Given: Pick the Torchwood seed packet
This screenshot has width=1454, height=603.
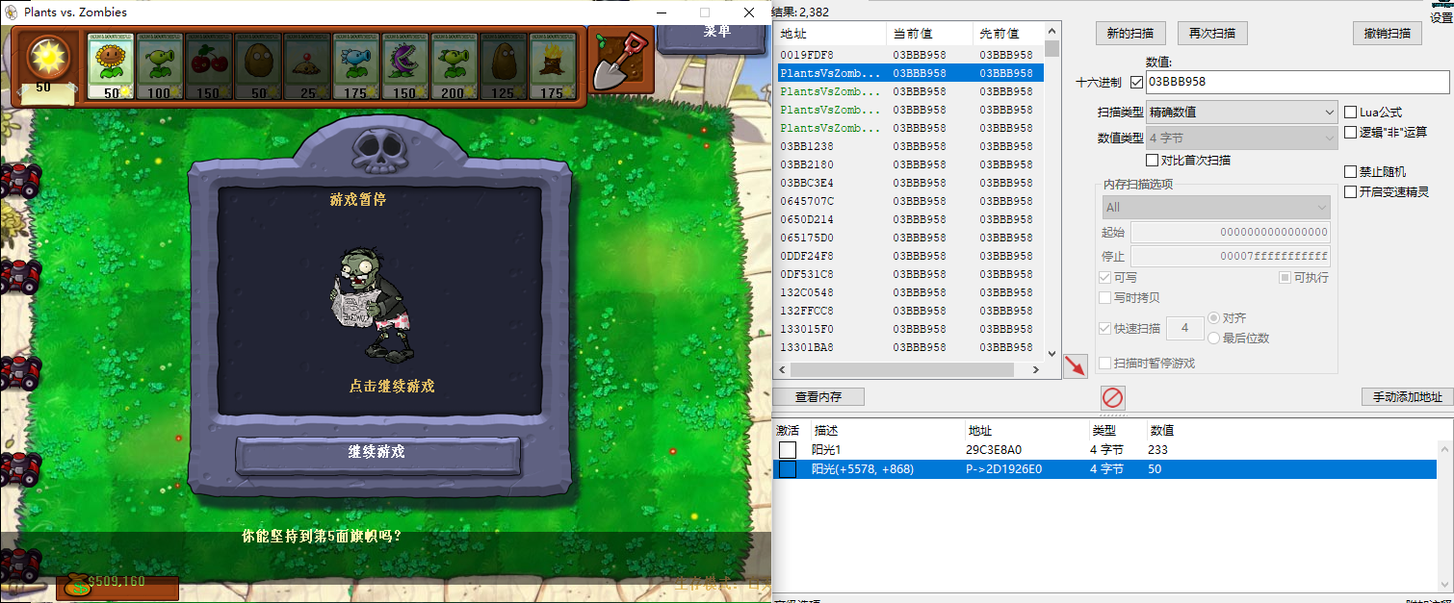Looking at the screenshot, I should pyautogui.click(x=553, y=66).
